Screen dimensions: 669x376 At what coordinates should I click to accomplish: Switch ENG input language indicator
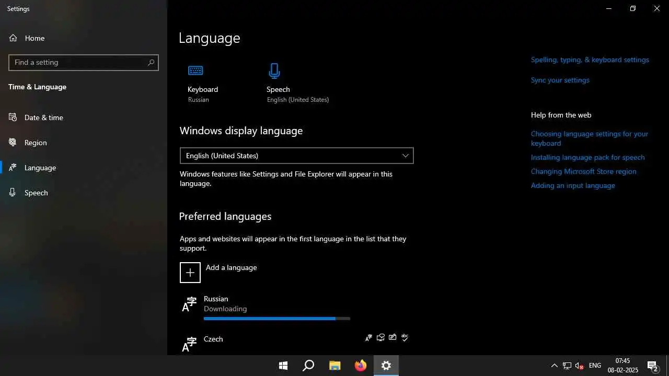click(x=595, y=366)
